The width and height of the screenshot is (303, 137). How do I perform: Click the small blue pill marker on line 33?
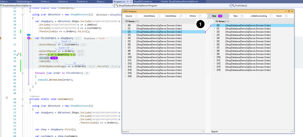pyautogui.click(x=29, y=35)
